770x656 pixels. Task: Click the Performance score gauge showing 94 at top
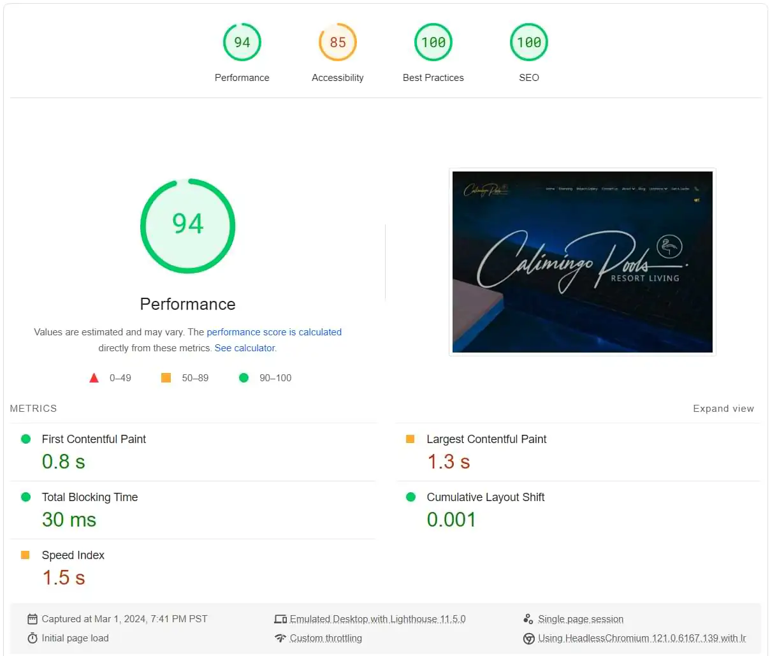pyautogui.click(x=242, y=42)
